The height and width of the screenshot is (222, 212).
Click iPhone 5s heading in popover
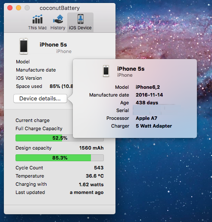(131, 69)
